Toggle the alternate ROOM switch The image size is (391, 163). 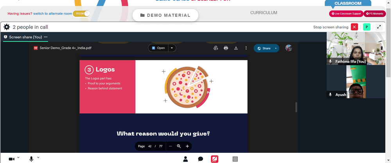click(81, 13)
